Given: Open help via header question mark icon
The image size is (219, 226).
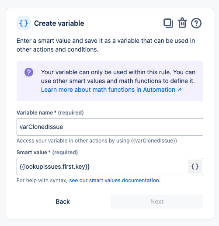Looking at the screenshot, I should point(196,23).
